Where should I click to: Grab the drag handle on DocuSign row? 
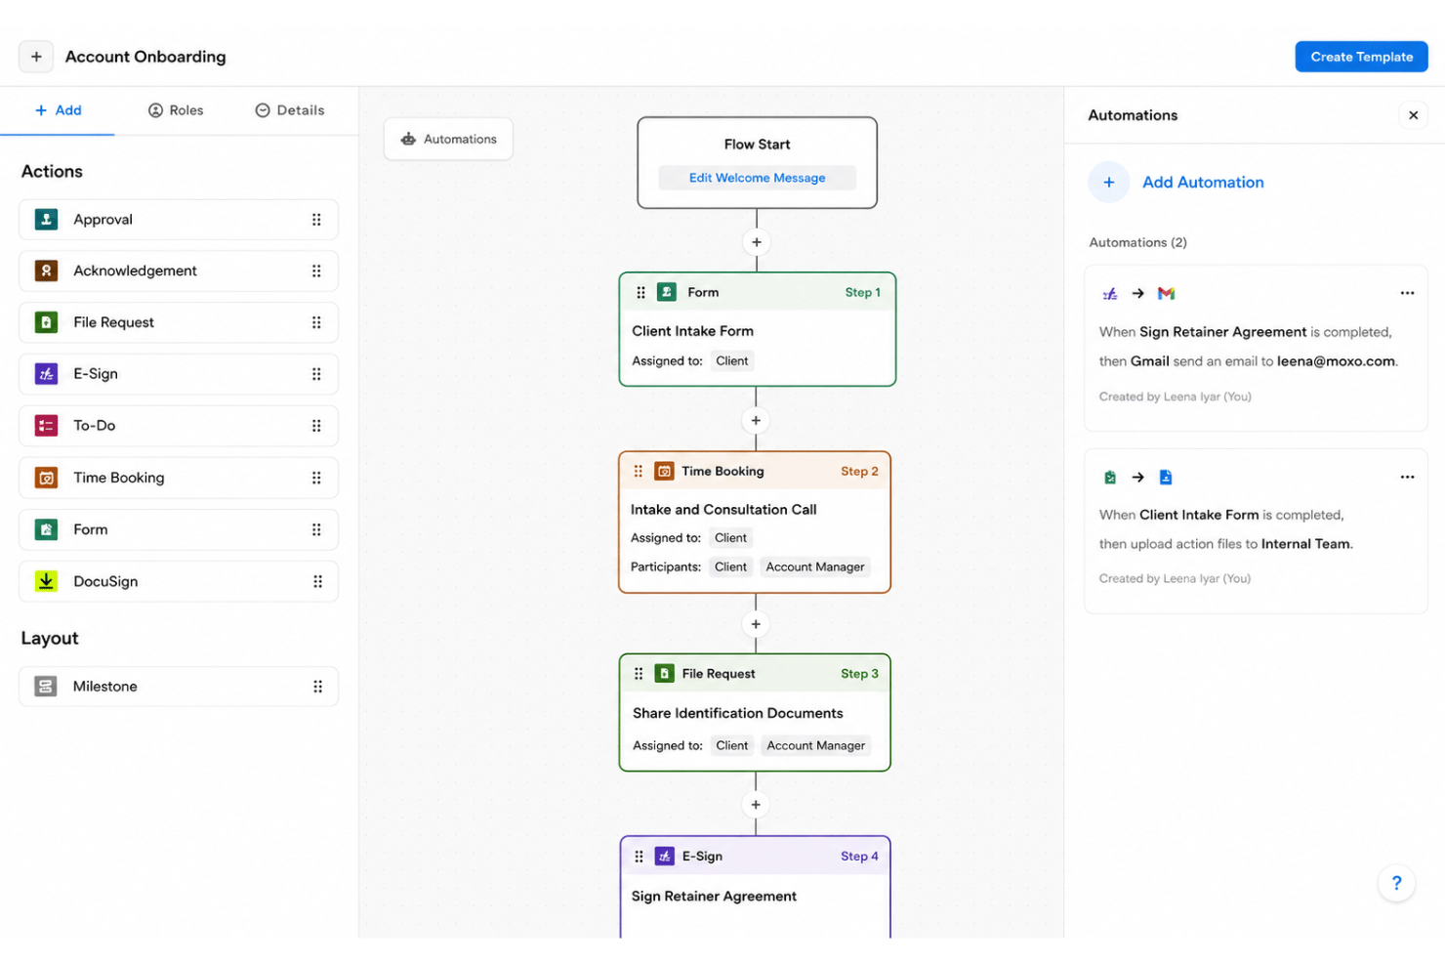[317, 581]
